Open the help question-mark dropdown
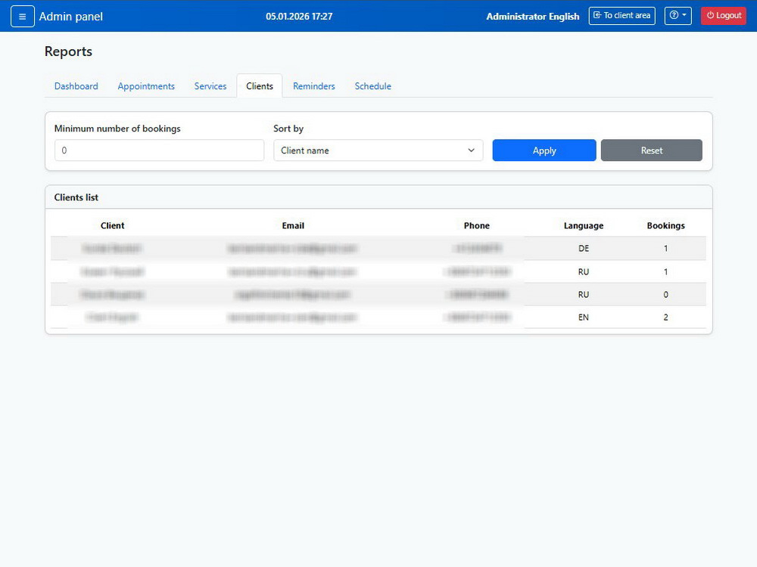Viewport: 757px width, 567px height. point(678,15)
